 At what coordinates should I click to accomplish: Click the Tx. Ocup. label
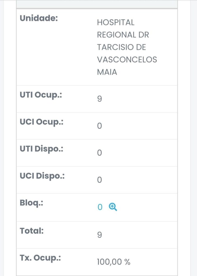click(40, 258)
